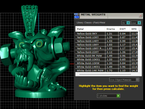Click the DWT column header
This screenshot has height=109, width=145.
(x=124, y=29)
